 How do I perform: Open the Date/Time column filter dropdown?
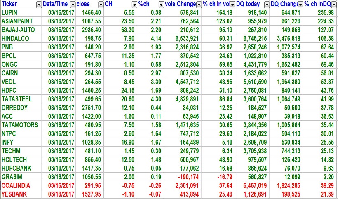coord(73,5)
